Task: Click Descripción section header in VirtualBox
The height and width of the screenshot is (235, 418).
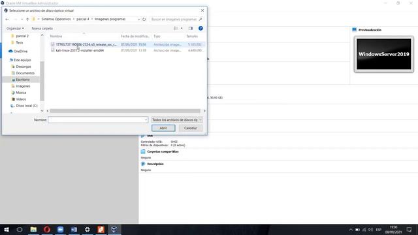Action: point(155,164)
